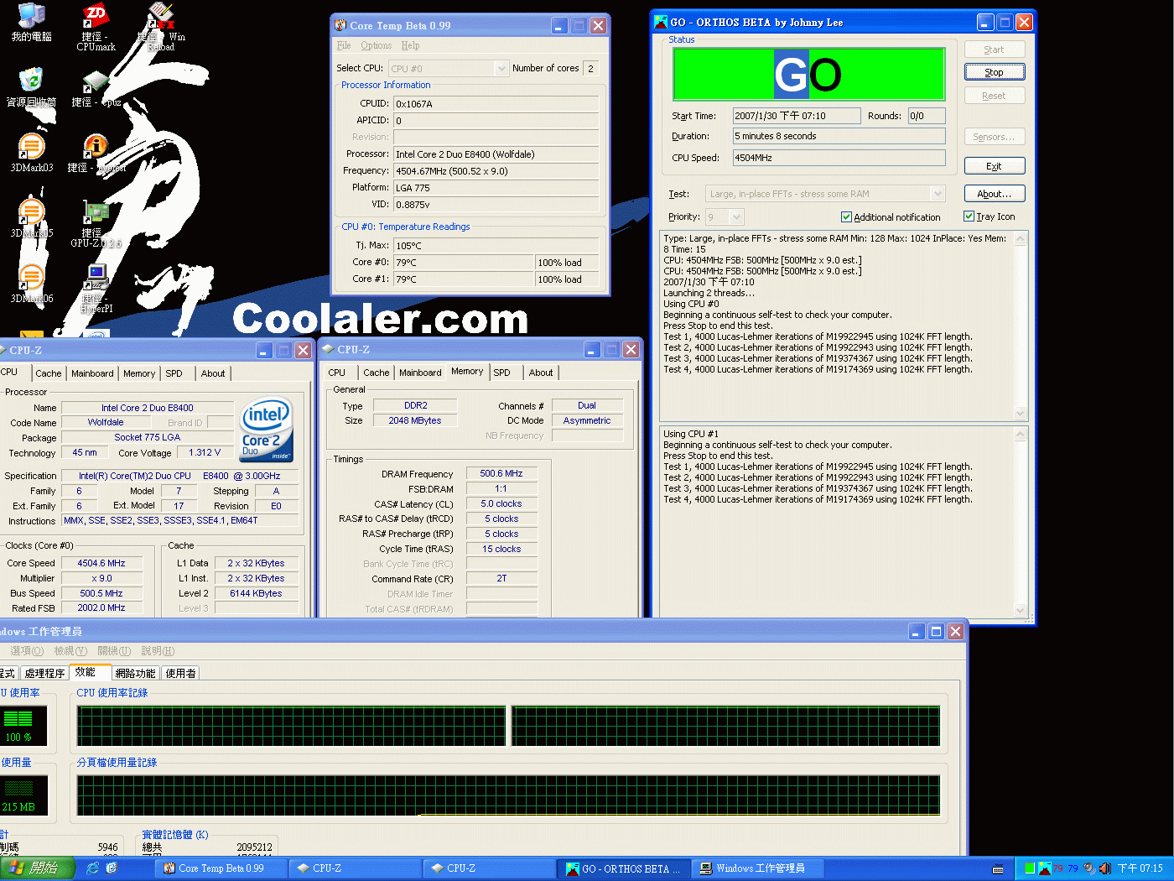Click the ORTHOS tray icon
Screen dimensions: 1174x881
pos(1045,868)
